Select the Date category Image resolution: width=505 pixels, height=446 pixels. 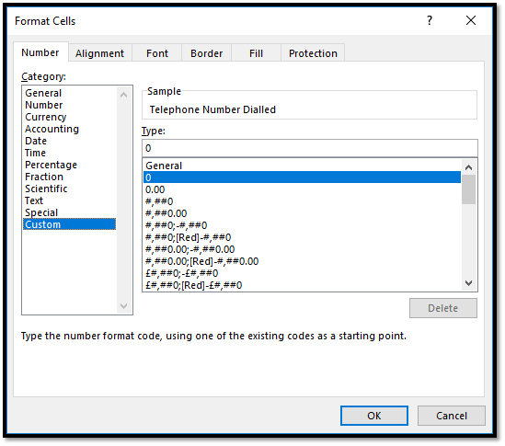click(x=69, y=141)
